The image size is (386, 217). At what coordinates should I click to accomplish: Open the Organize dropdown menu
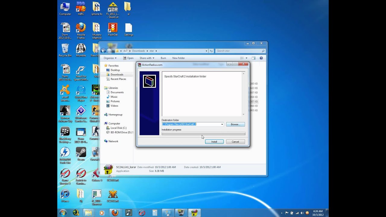[110, 58]
